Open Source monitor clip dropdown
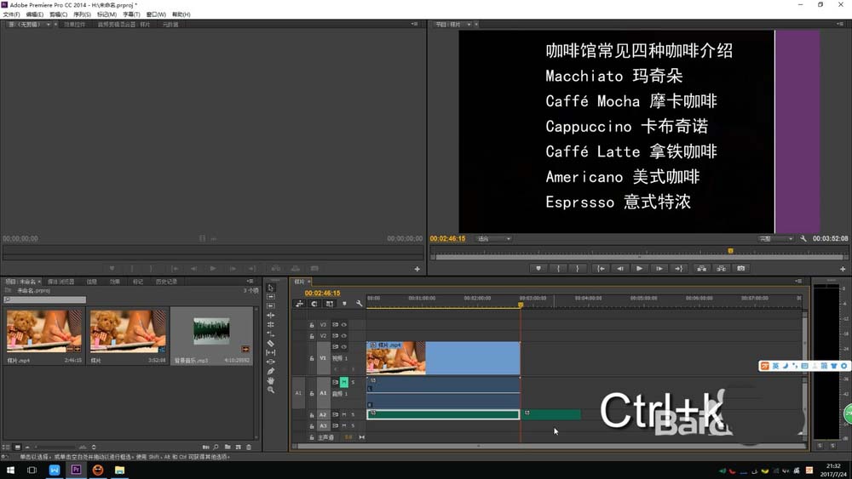The image size is (852, 479). (x=49, y=25)
